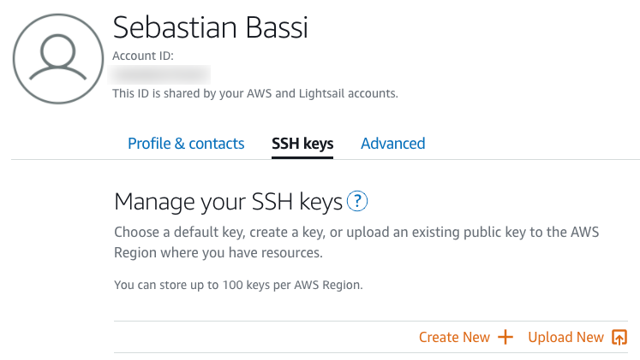Select the SSH keys tab
Viewport: 640px width, 360px height.
302,144
